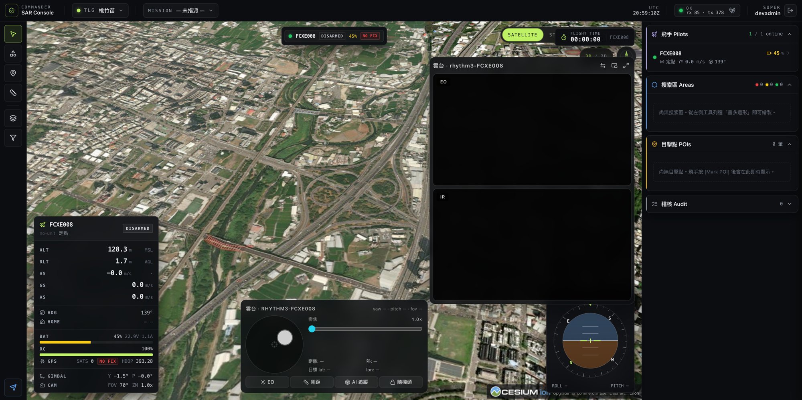This screenshot has width=802, height=400.
Task: Swap EO and IR feeds in gimbal panel
Action: pyautogui.click(x=603, y=66)
